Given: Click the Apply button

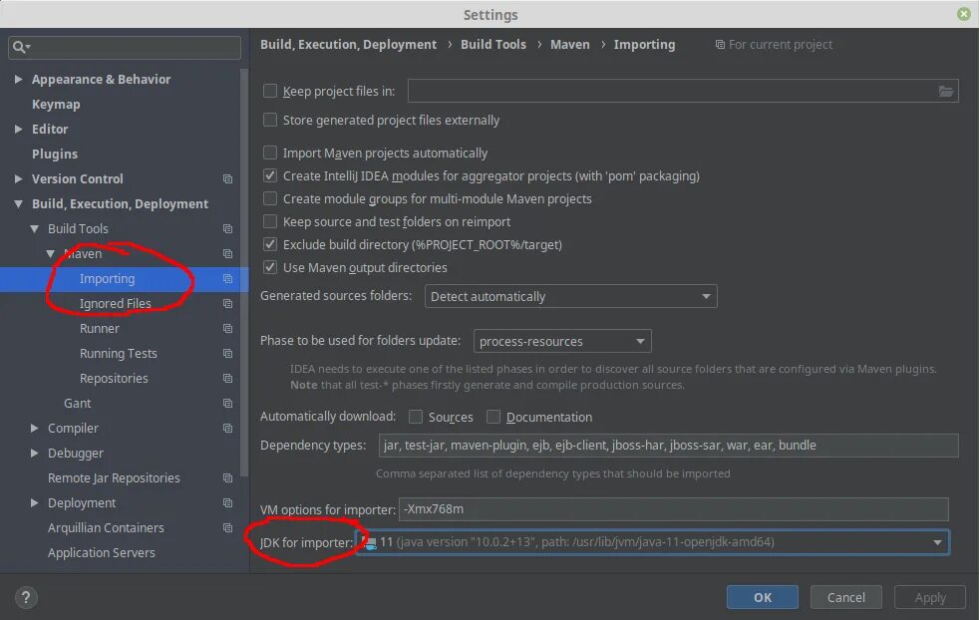Looking at the screenshot, I should tap(930, 597).
